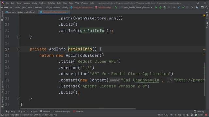Open SpringRedditCloneApplication run configuration dropdown
The height and width of the screenshot is (117, 209).
click(136, 7)
